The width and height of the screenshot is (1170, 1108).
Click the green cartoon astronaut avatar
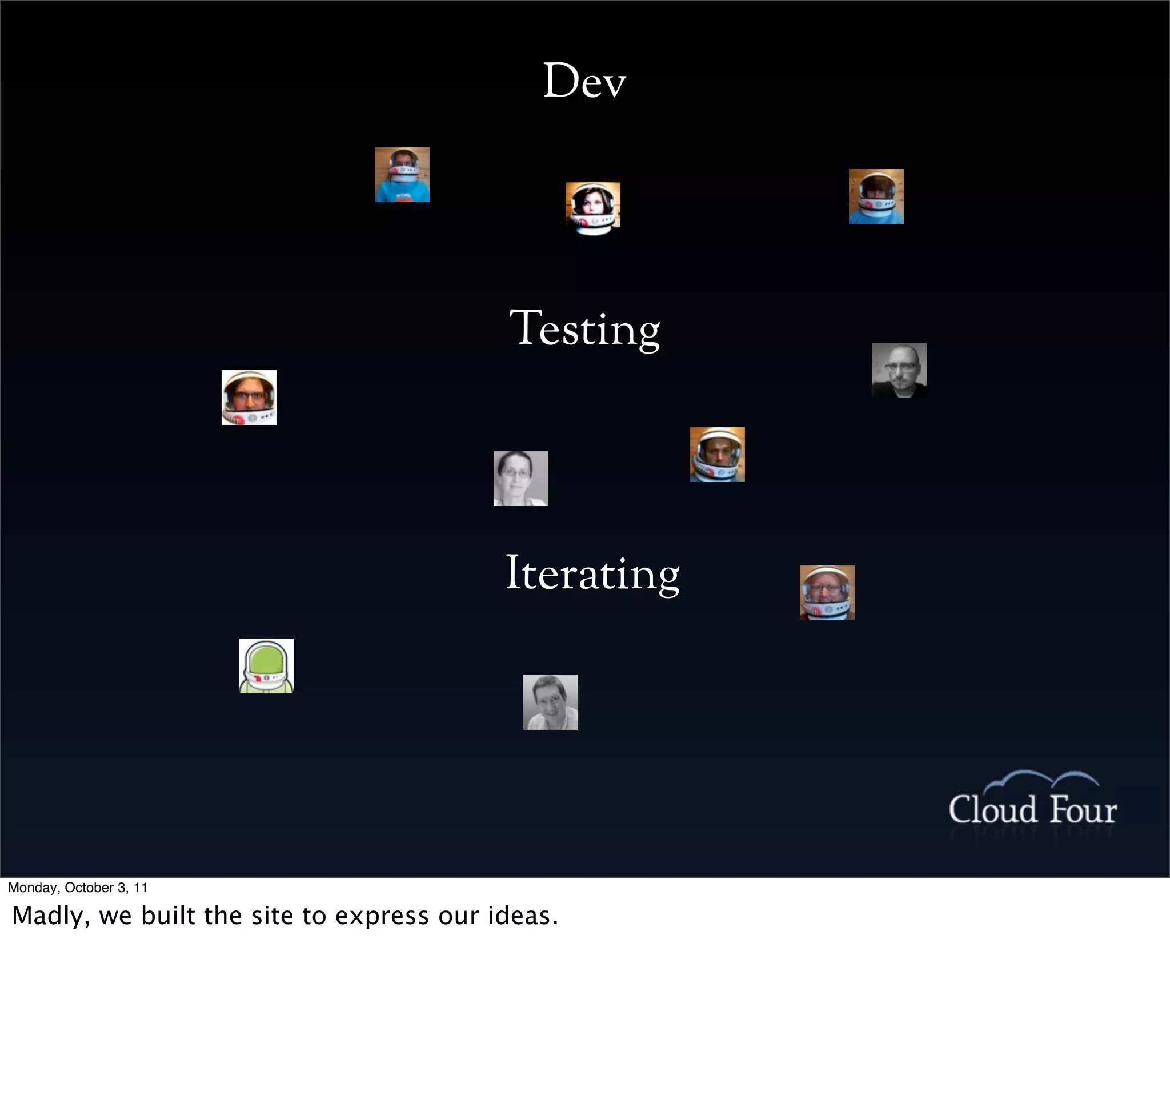pos(266,665)
